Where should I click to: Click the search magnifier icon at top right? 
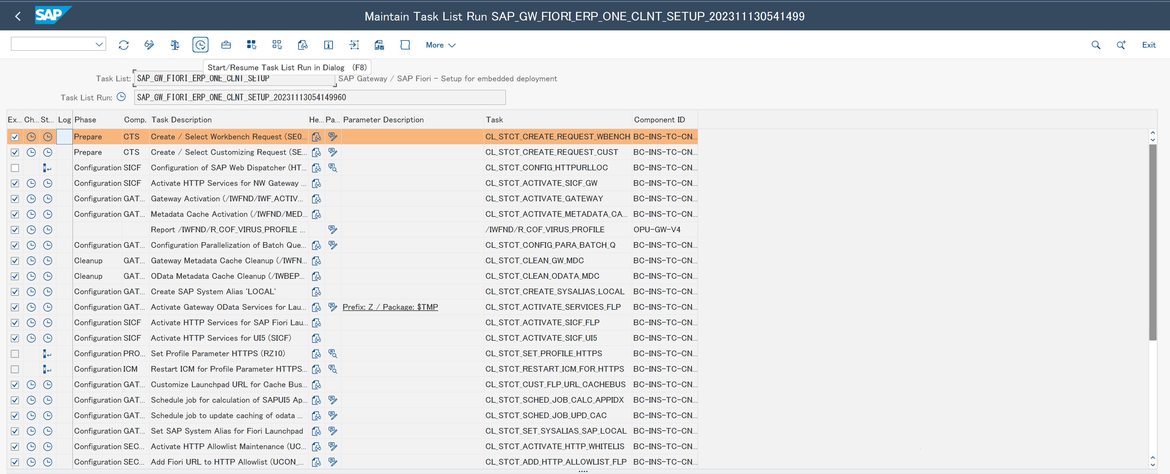point(1096,45)
